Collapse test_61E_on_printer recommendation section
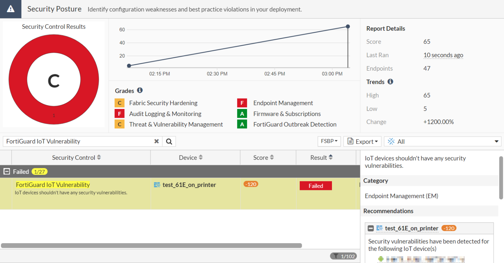Screen dimensions: 504x263 tap(371, 228)
